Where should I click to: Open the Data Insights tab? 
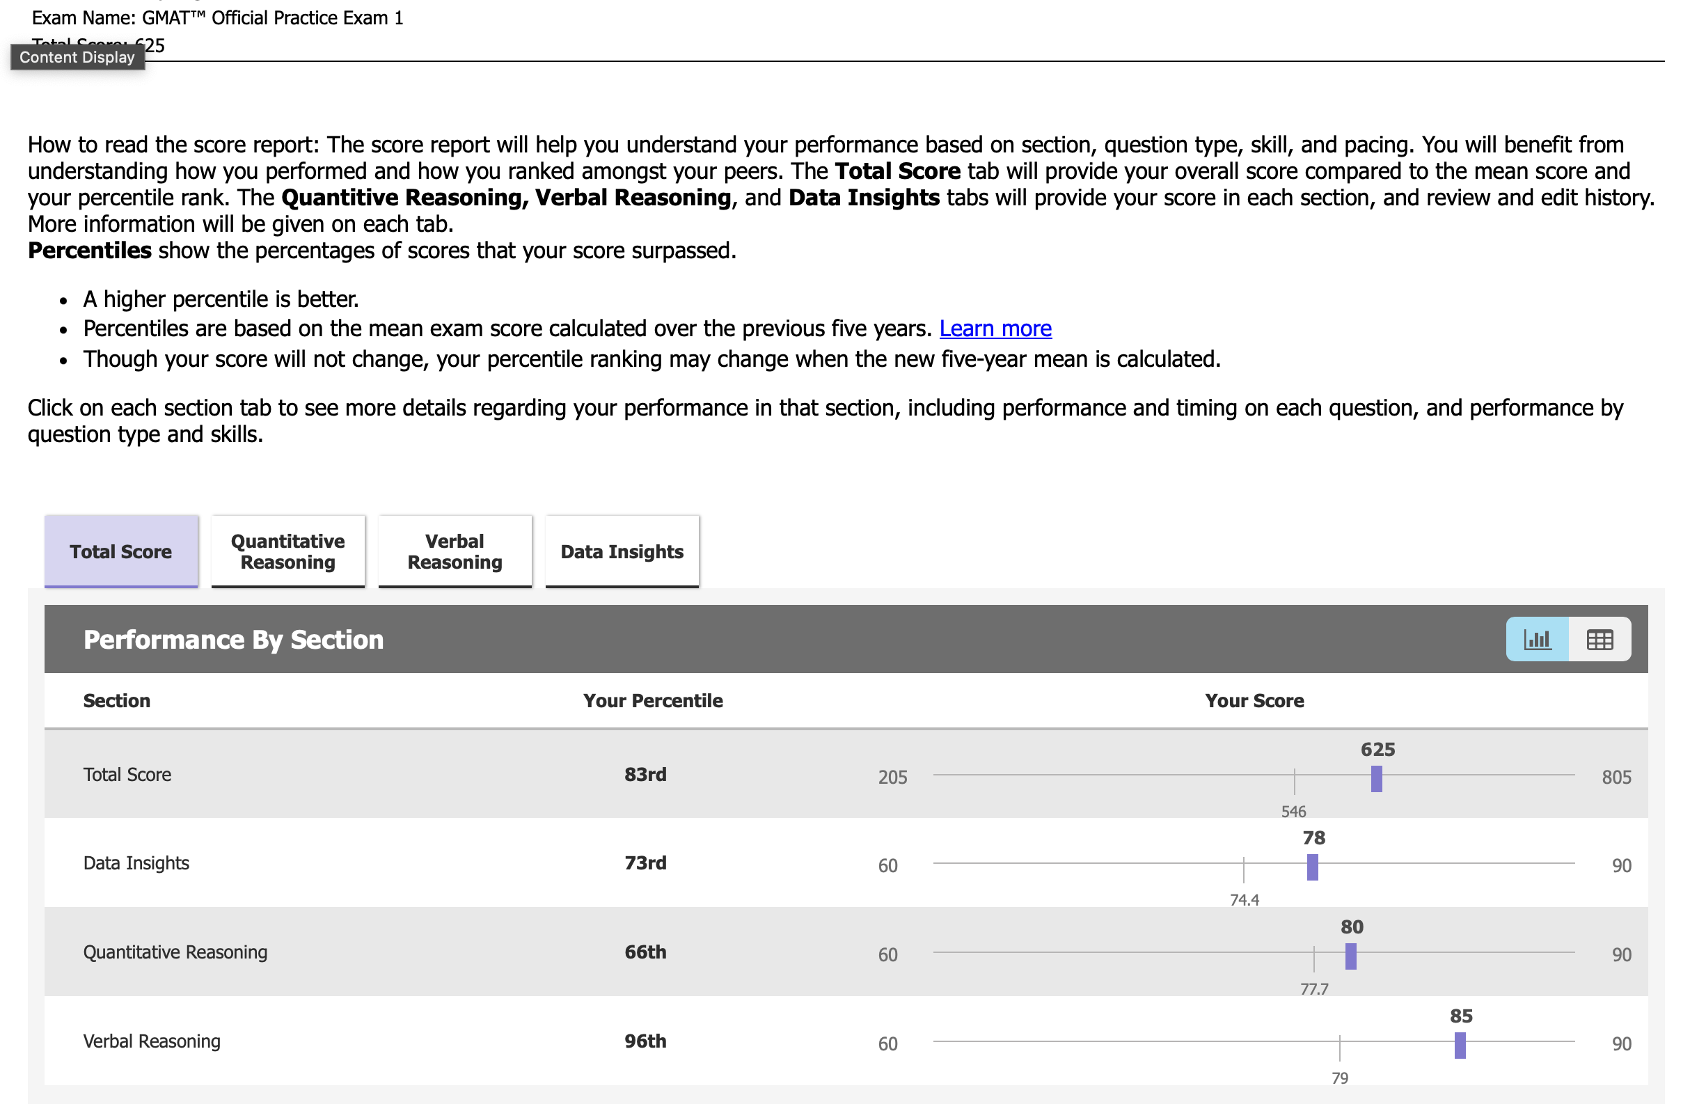(622, 551)
